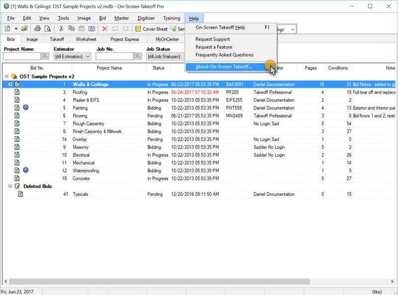
Task: Click the Copy toolbar icon
Action: click(x=71, y=29)
